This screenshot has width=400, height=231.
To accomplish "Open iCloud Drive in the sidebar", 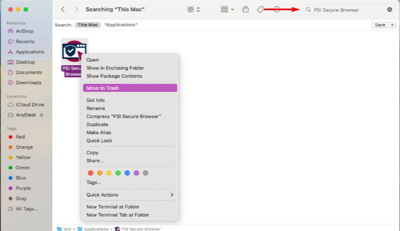I will (x=30, y=105).
